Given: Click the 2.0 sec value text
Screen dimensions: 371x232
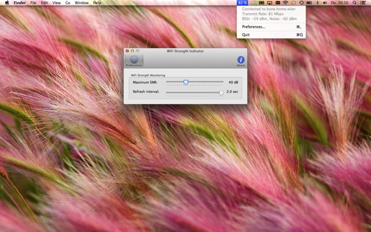Looking at the screenshot, I should 232,91.
